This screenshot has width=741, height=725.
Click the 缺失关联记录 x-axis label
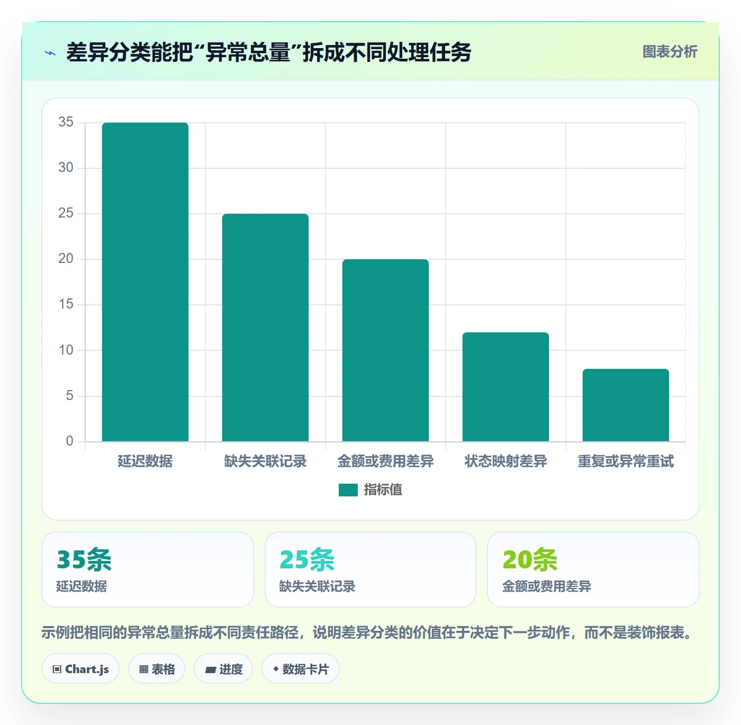pyautogui.click(x=265, y=461)
